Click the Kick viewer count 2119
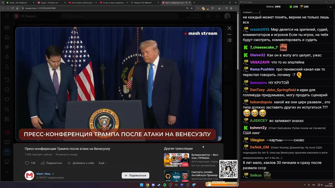The width and height of the screenshot is (335, 188). [294, 7]
